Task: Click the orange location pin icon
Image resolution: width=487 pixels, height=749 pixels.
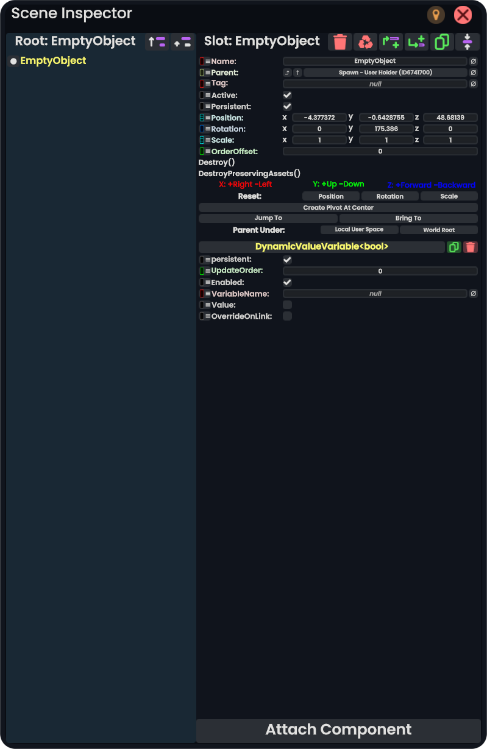Action: click(x=436, y=15)
